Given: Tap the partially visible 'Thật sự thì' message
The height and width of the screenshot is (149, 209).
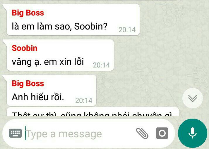Looking at the screenshot, I should [93, 112].
